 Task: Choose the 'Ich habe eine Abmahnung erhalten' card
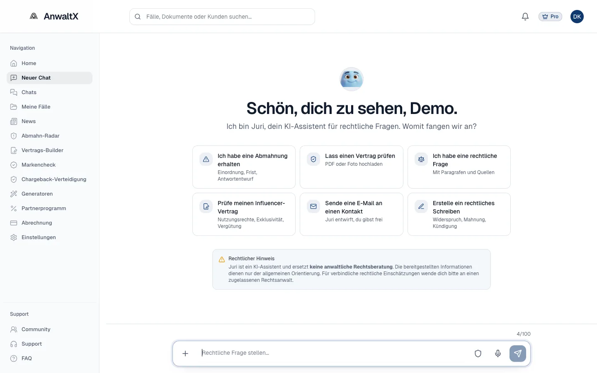[244, 167]
